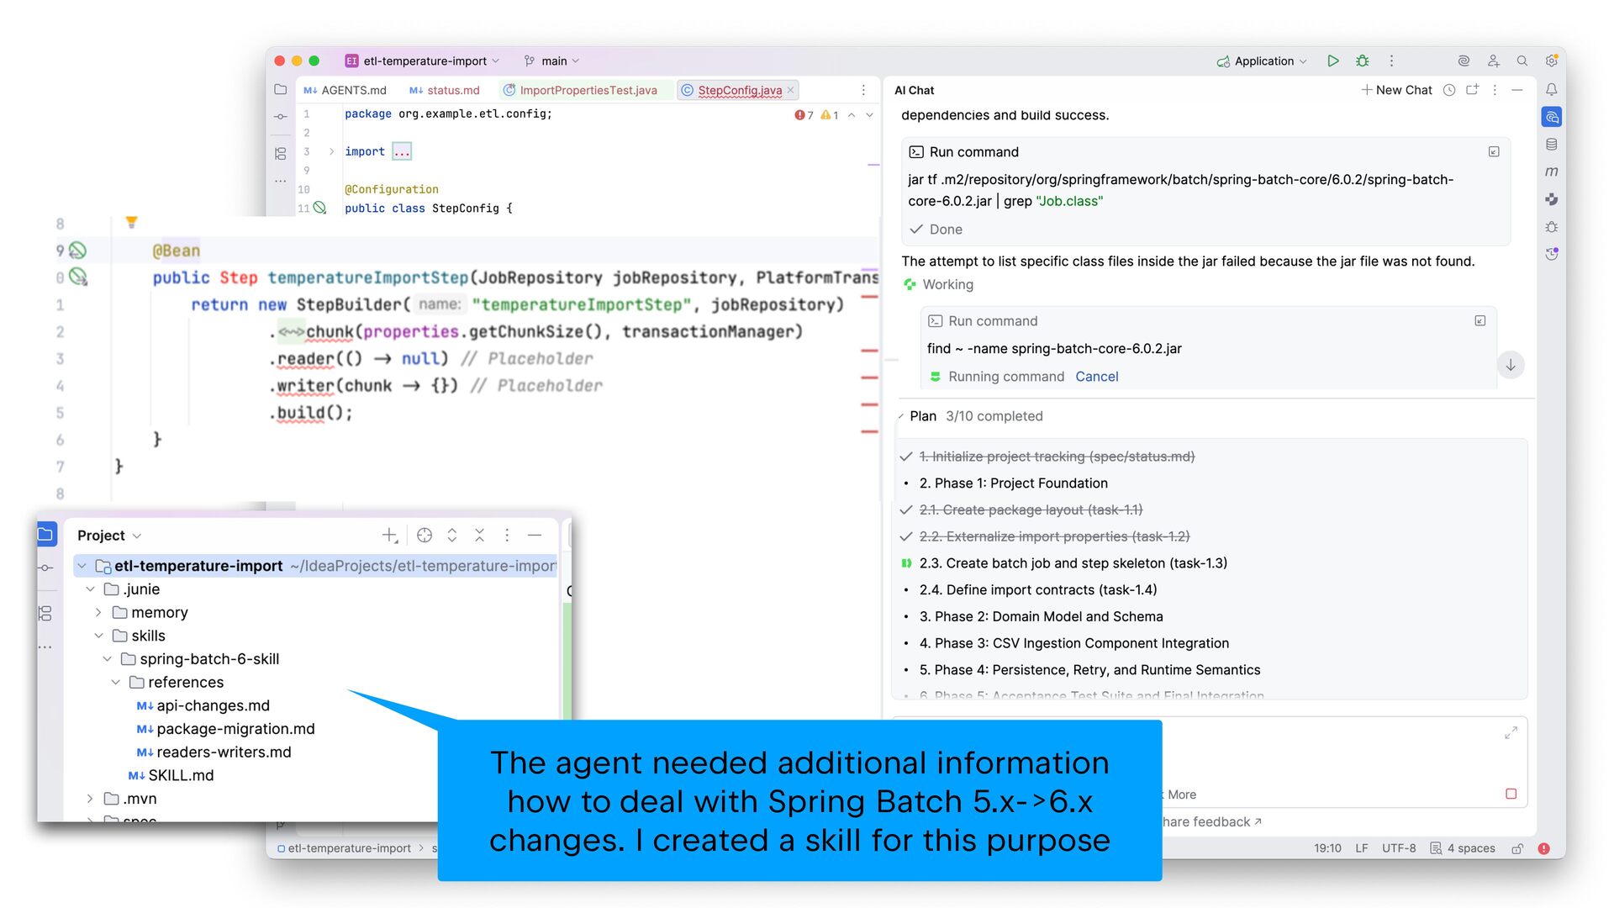Click the Debug bug icon in the toolbar
The width and height of the screenshot is (1614, 908).
point(1362,61)
